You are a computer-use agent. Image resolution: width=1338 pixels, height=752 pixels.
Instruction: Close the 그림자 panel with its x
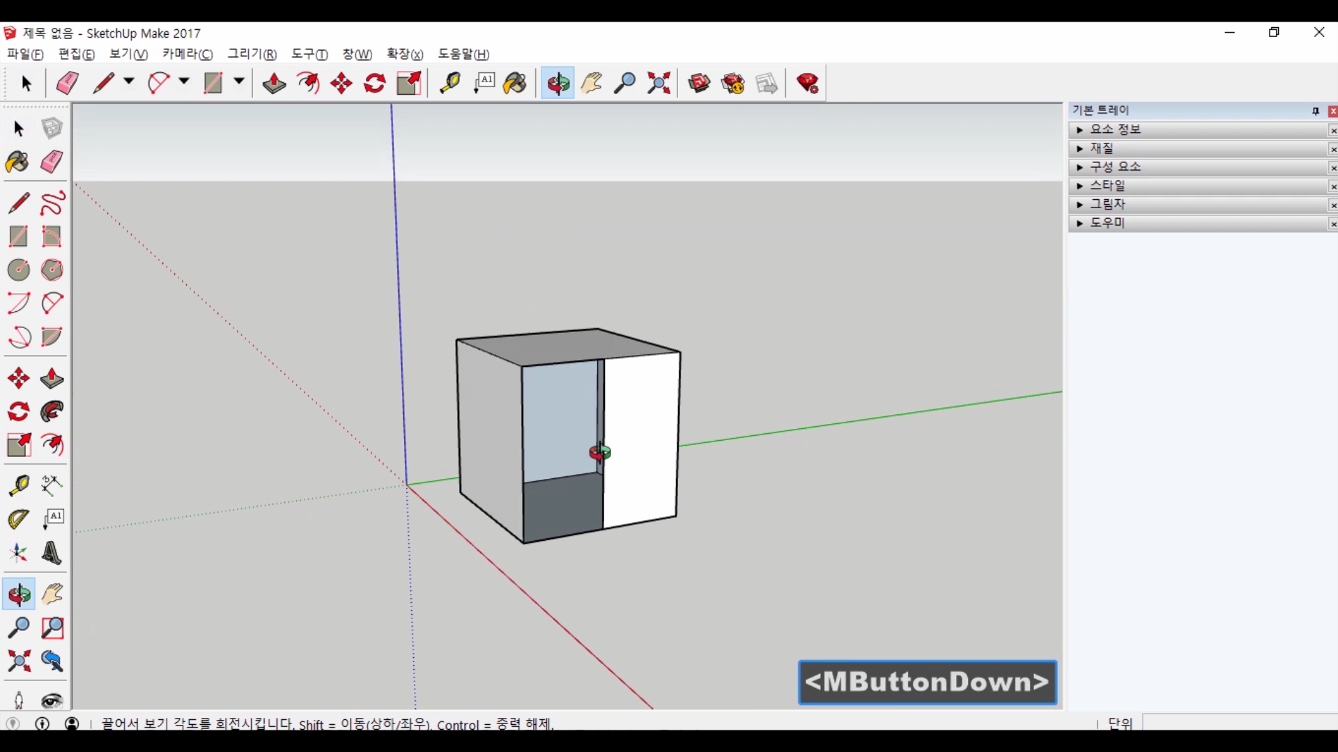click(x=1332, y=205)
